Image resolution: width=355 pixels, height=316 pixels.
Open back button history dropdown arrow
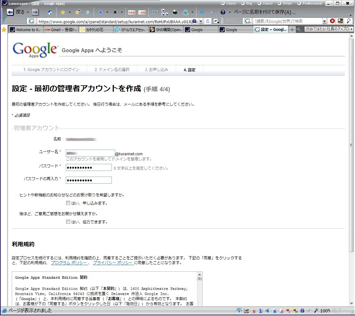pyautogui.click(x=28, y=12)
